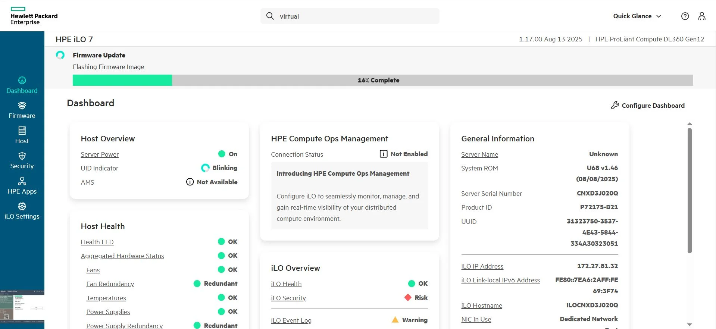Open the Dashboard menu label
Image resolution: width=716 pixels, height=329 pixels.
[x=22, y=91]
